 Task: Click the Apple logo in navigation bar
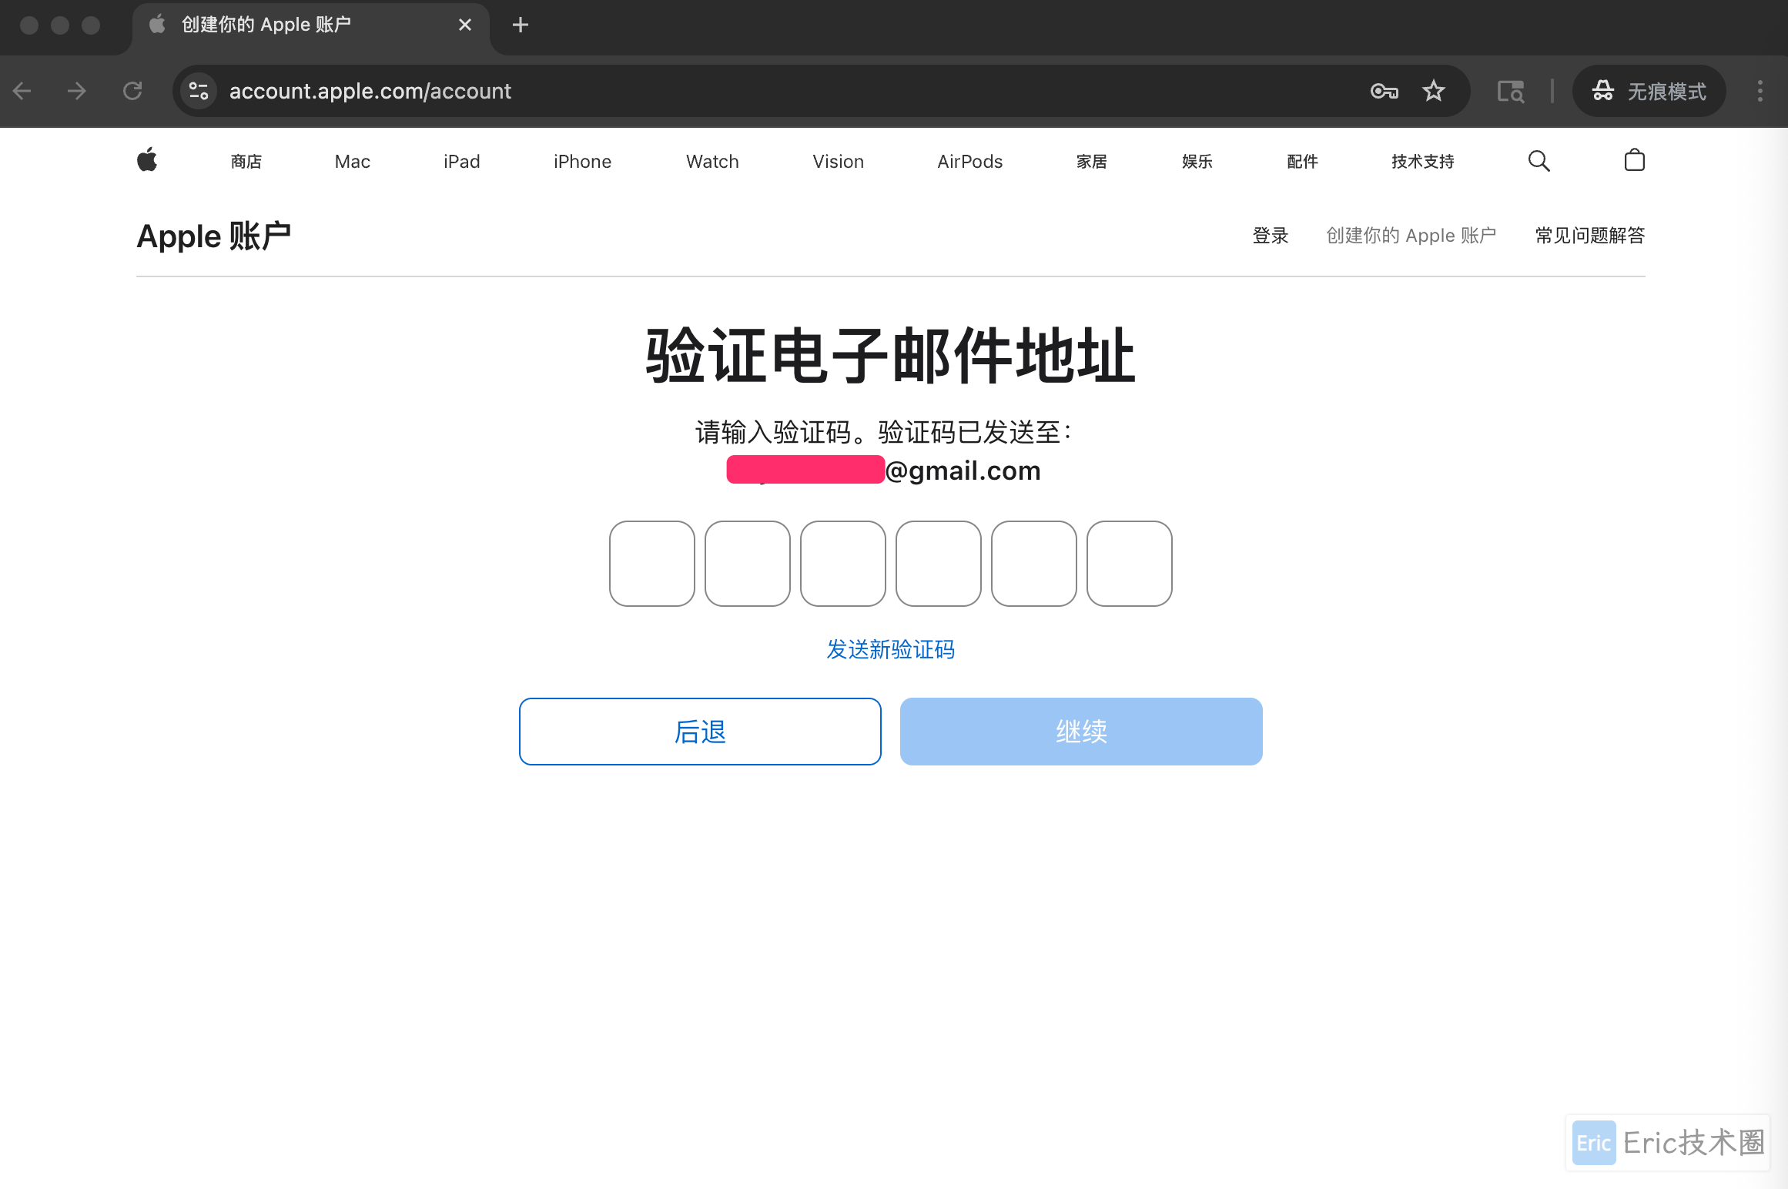click(147, 160)
